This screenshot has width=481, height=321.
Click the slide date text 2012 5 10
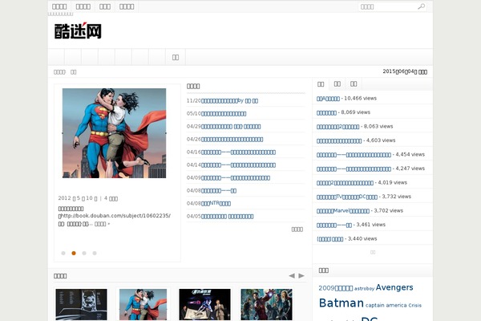tap(78, 198)
